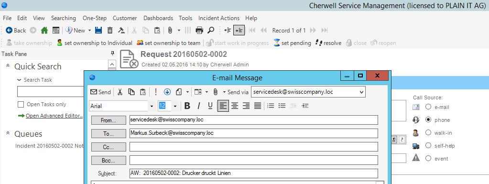Center align the text
The width and height of the screenshot is (489, 184).
235,106
